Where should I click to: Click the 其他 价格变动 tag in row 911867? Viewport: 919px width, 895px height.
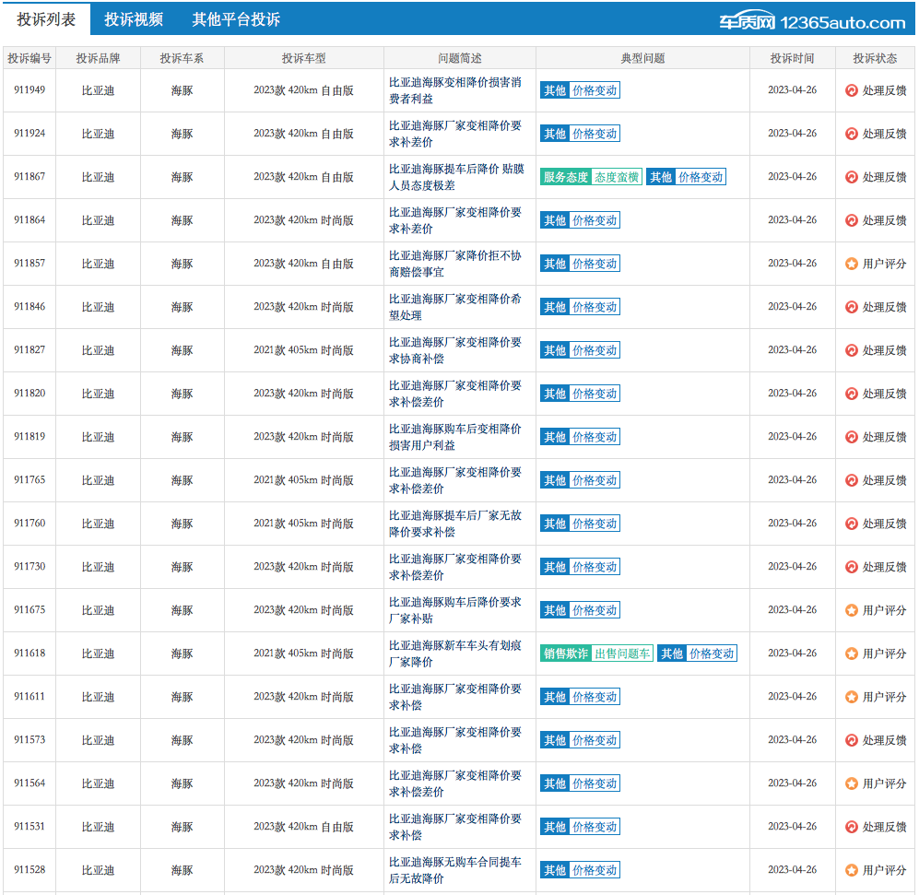687,177
